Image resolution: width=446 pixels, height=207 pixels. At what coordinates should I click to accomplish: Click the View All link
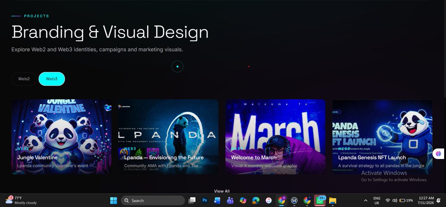[x=222, y=191]
